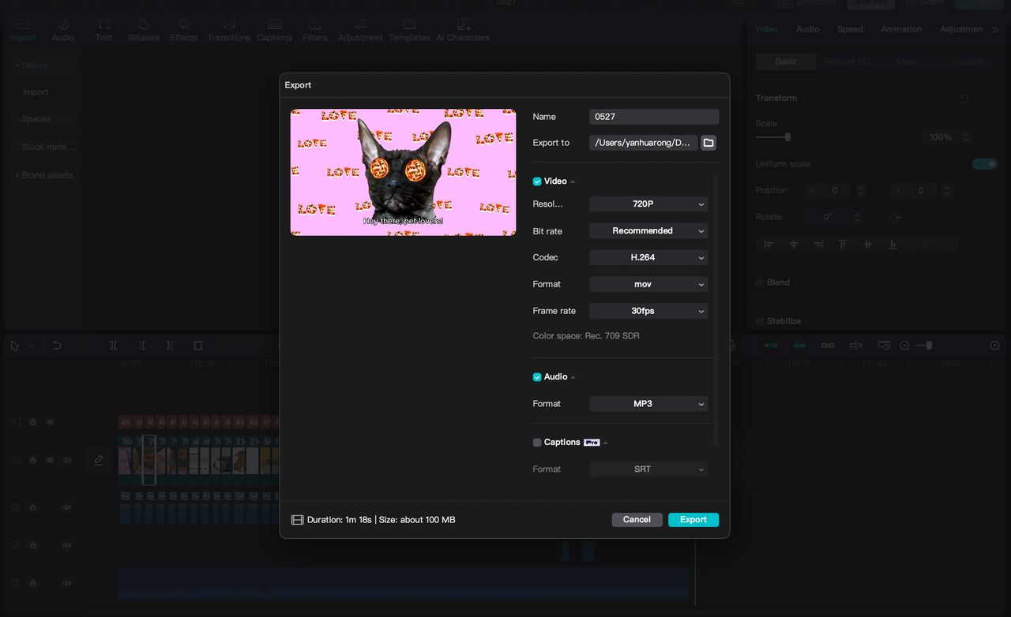Open the Resolution dropdown showing 720P
Screen dimensions: 1011x617
coord(648,204)
